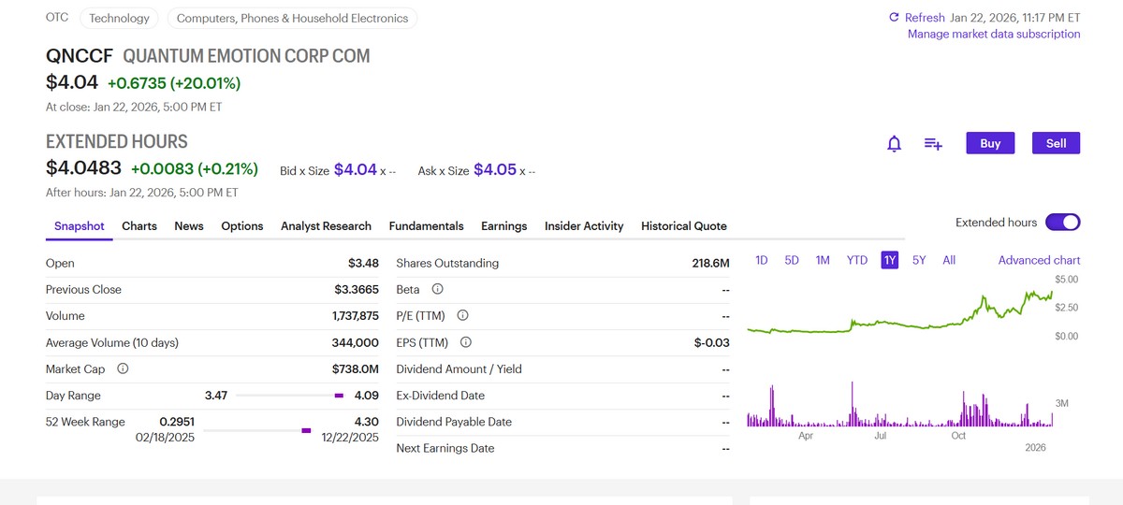Click the 52 Week Range slider marker
This screenshot has width=1123, height=505.
(306, 430)
